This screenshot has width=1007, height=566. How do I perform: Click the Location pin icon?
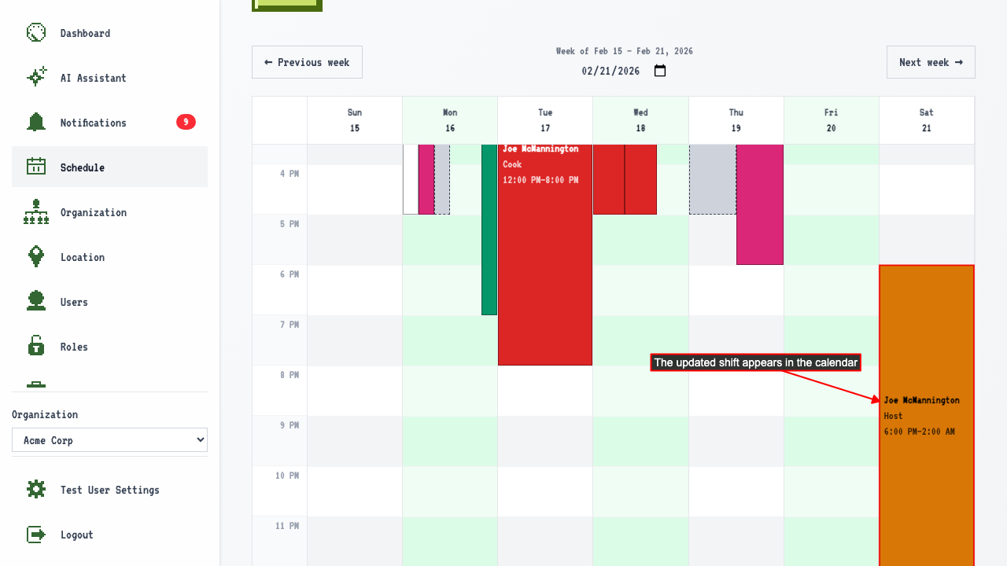36,257
